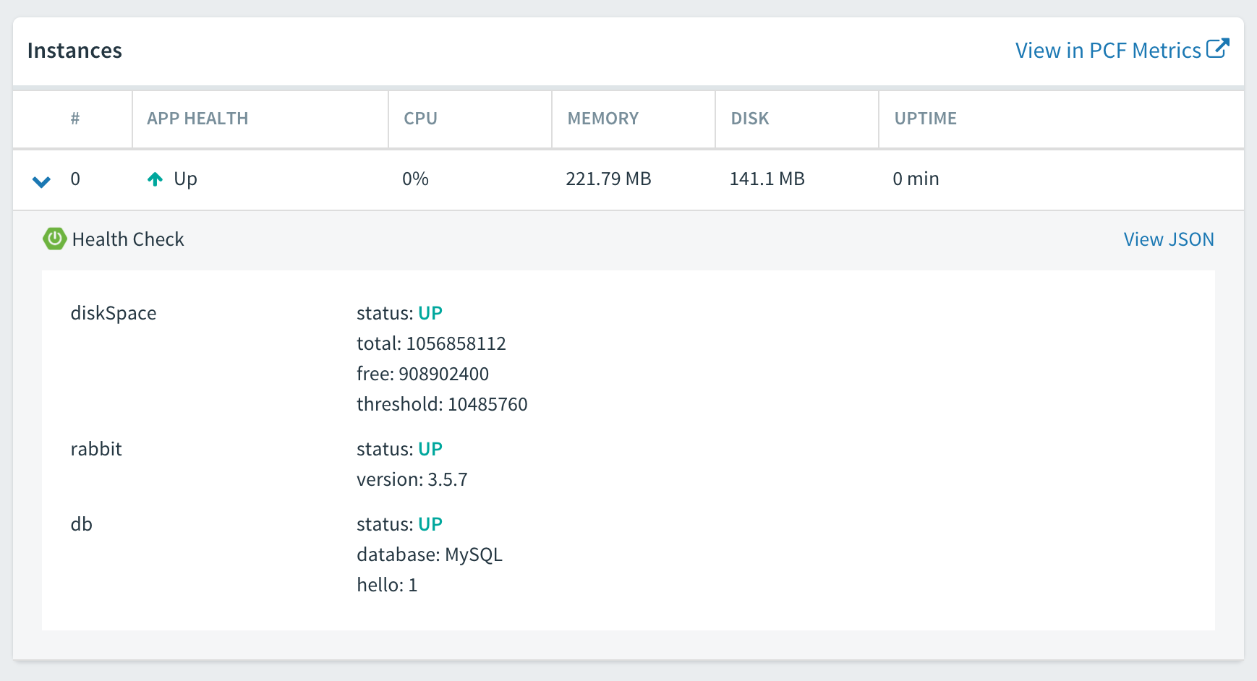Click the diskSpace UP status text

[x=430, y=313]
